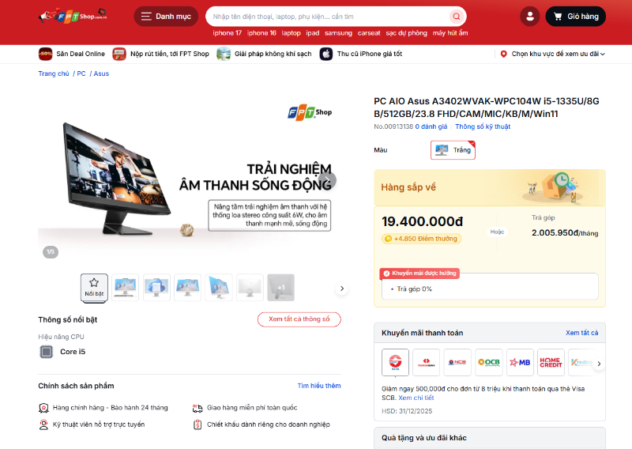632x449 pixels.
Task: Select the iphone 16 search suggestion
Action: pos(261,33)
